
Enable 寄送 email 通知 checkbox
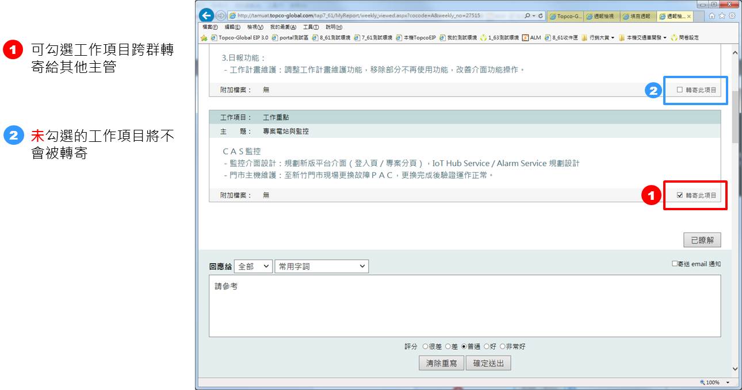(x=675, y=264)
